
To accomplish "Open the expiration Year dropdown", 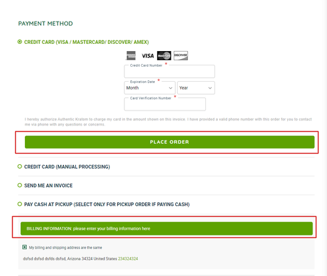I will (x=196, y=88).
